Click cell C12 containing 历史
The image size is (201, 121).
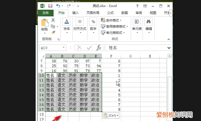(73, 85)
